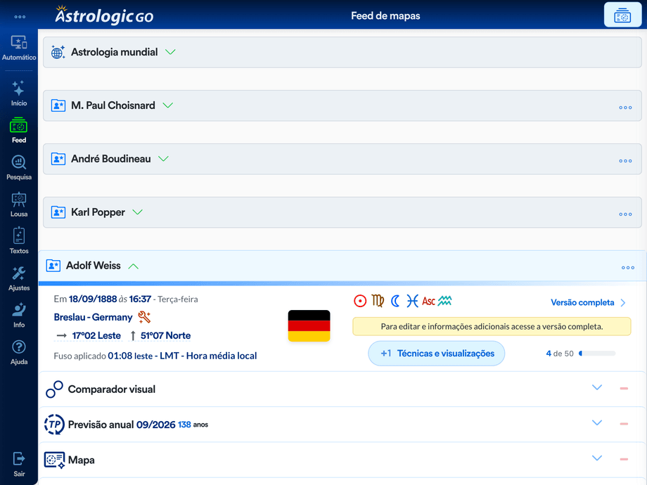Viewport: 647px width, 485px height.
Task: Open options menu for André Boudineau
Action: pos(625,161)
